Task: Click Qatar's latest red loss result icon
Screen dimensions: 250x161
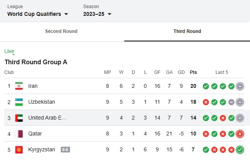Action: [240, 134]
